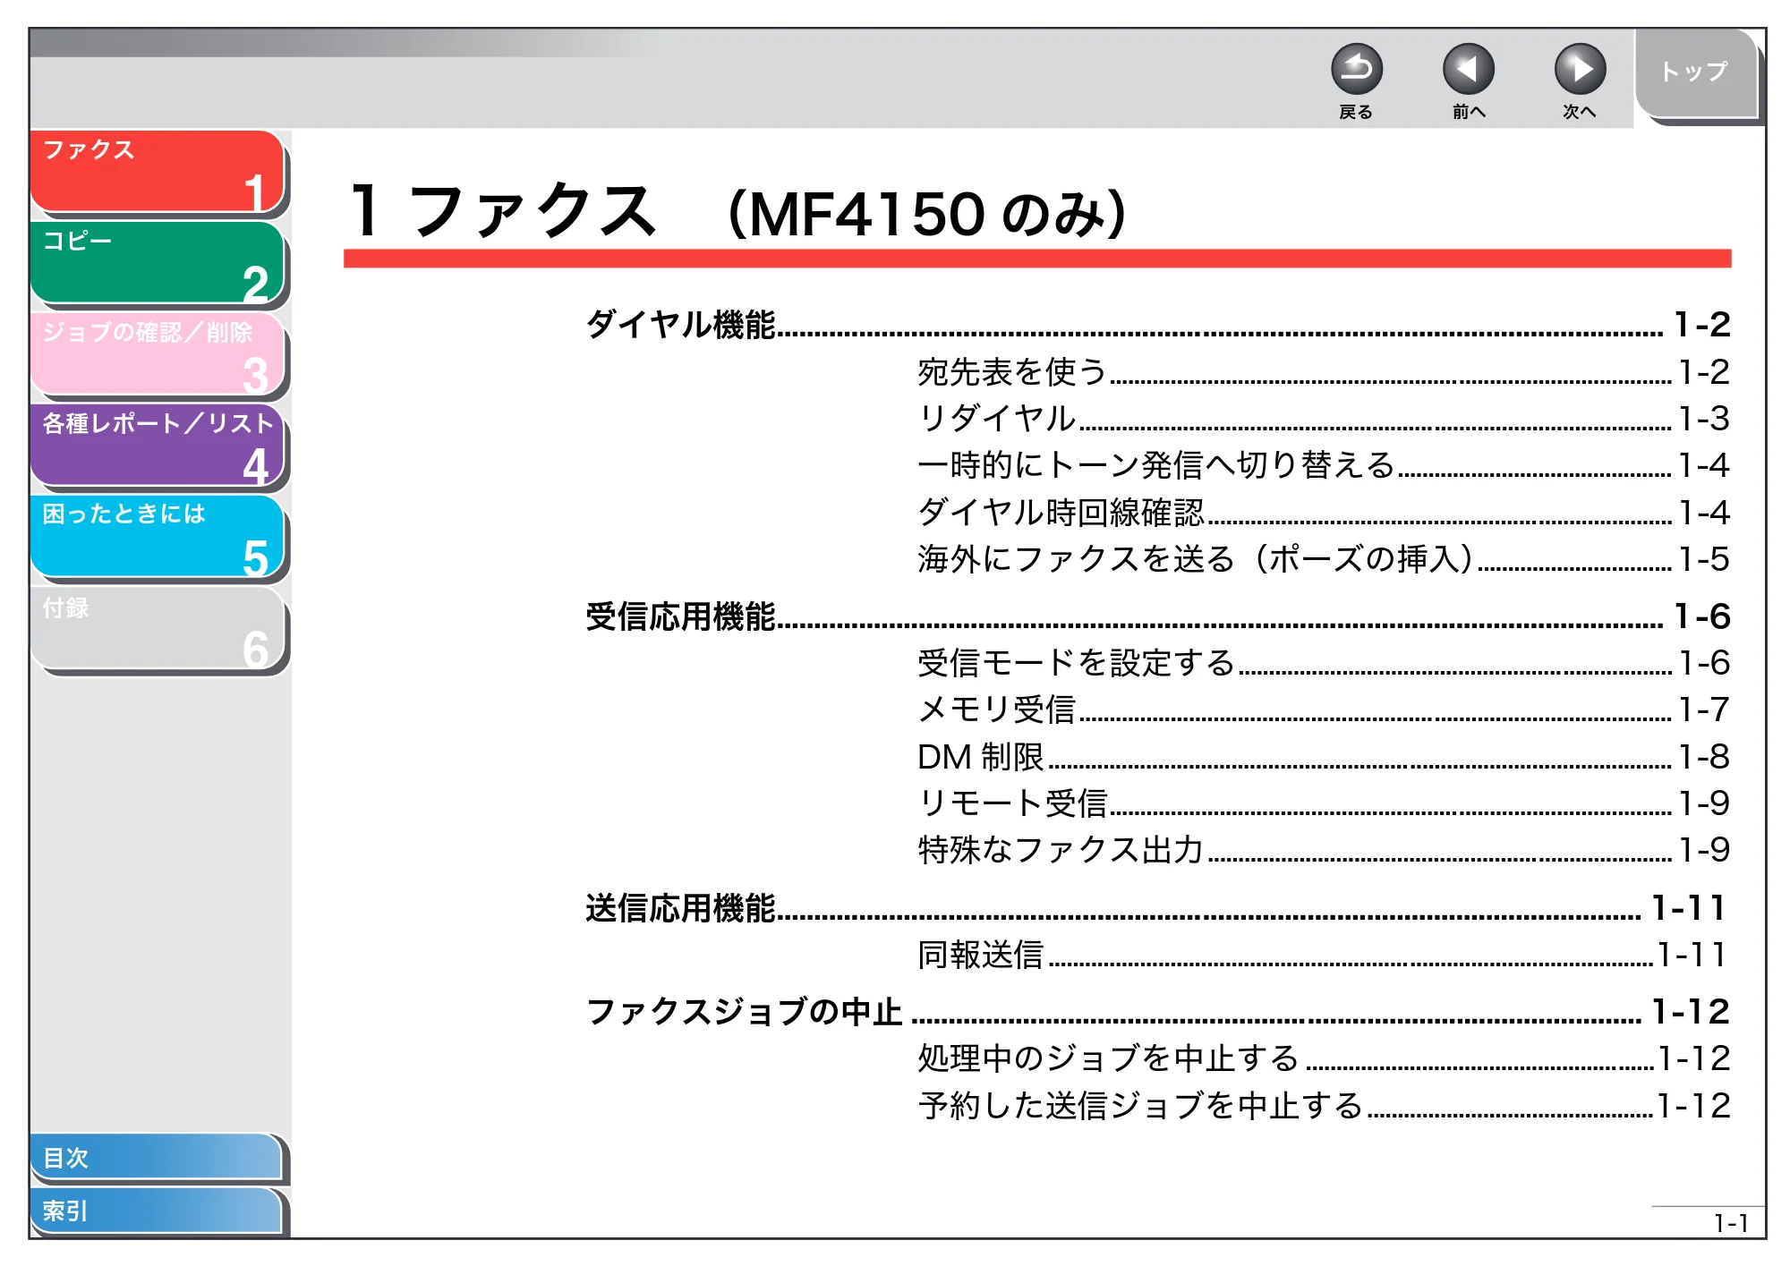The image size is (1790, 1266).
Task: Click the chapter title 1 ファクス (MF4150 のみ)
Action: click(739, 211)
